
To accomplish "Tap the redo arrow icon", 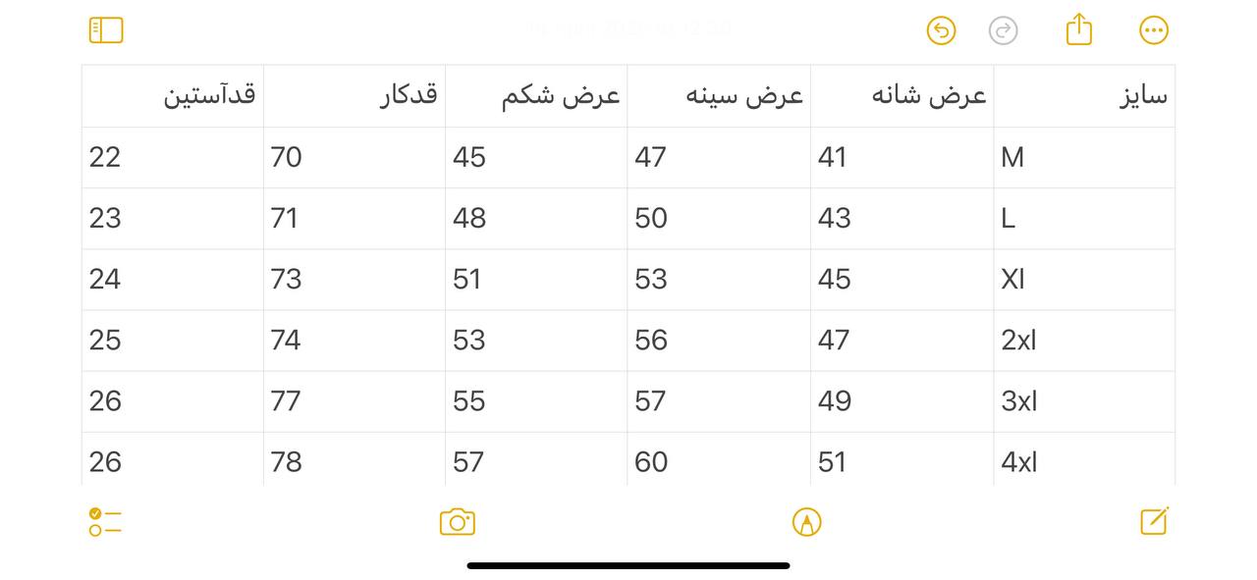I will [1003, 30].
